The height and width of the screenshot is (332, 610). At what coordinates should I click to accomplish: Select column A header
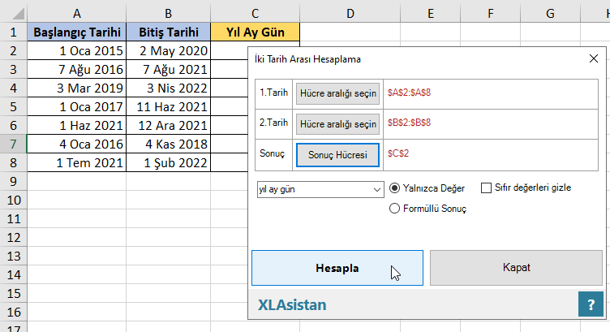[x=76, y=14]
